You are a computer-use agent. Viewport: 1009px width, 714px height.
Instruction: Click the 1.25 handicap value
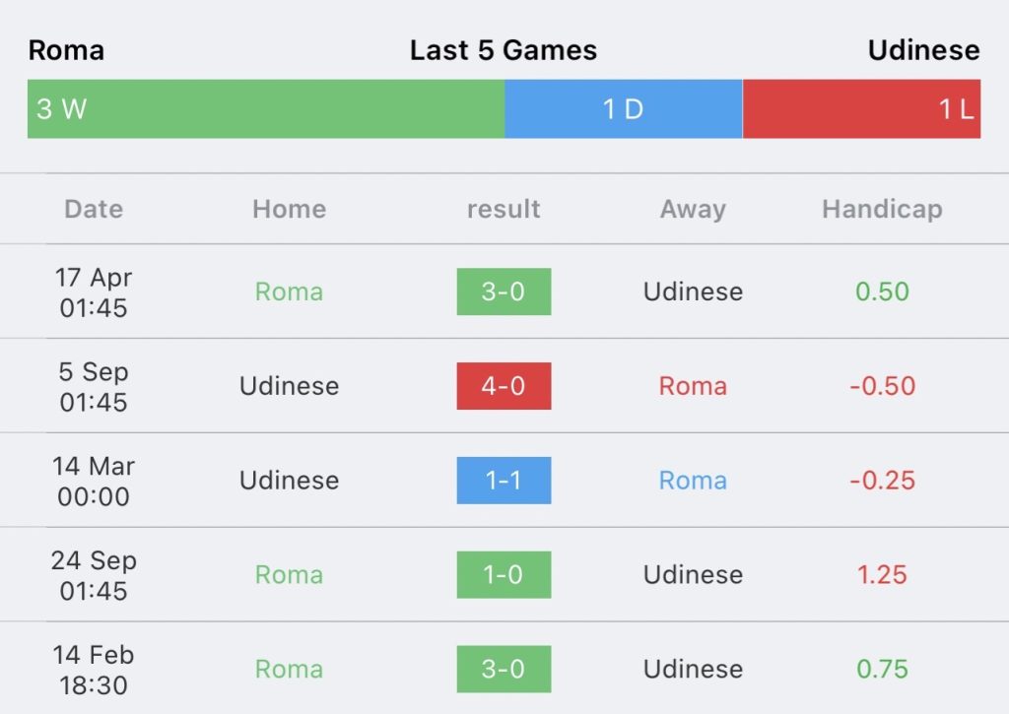pos(882,574)
